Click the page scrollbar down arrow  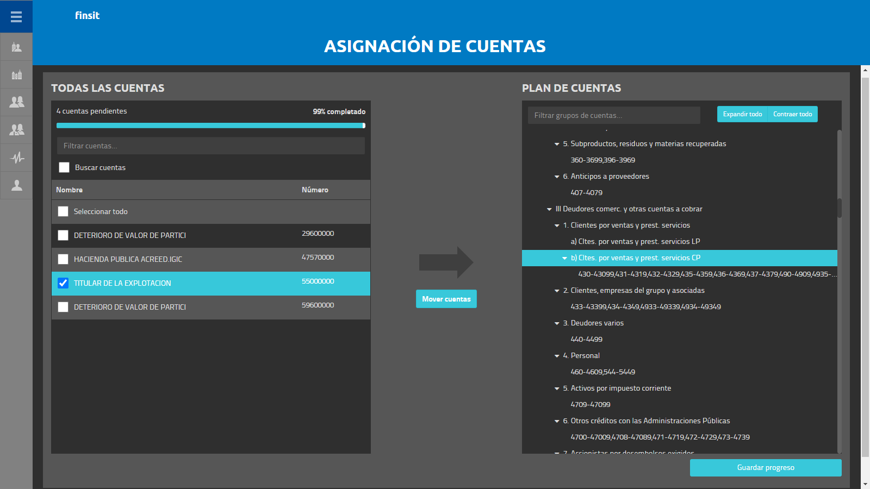[866, 484]
